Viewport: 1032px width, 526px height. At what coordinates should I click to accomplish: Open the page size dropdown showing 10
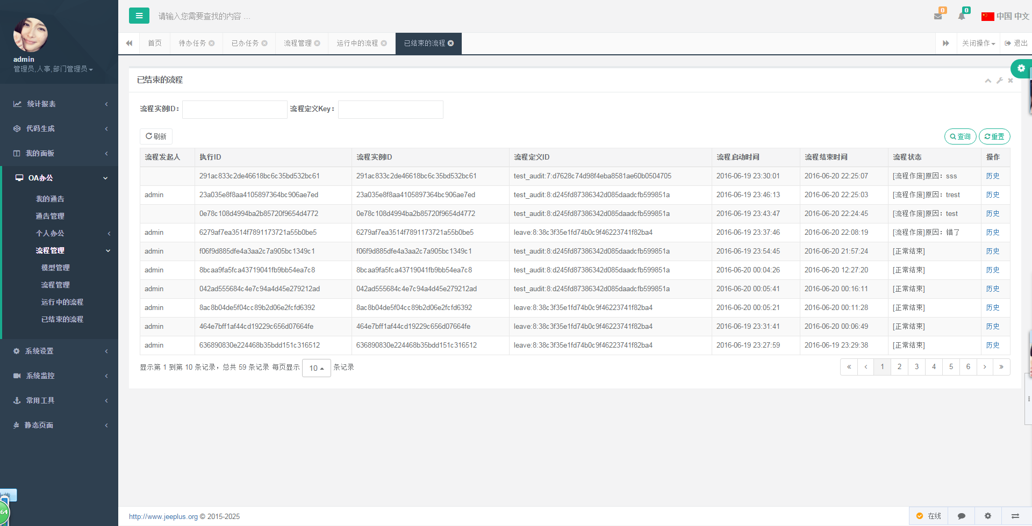(317, 368)
